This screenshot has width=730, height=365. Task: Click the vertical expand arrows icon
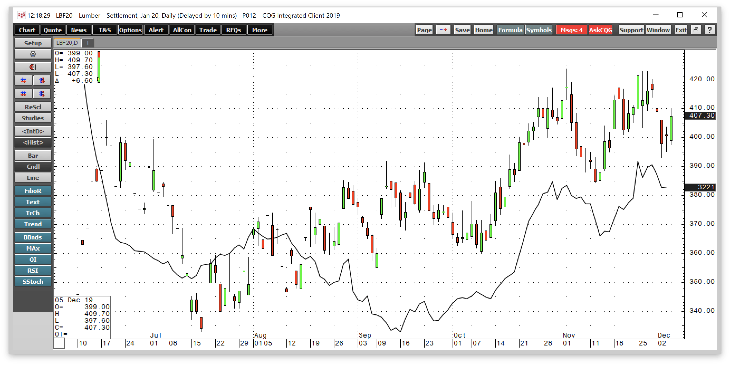tap(42, 80)
